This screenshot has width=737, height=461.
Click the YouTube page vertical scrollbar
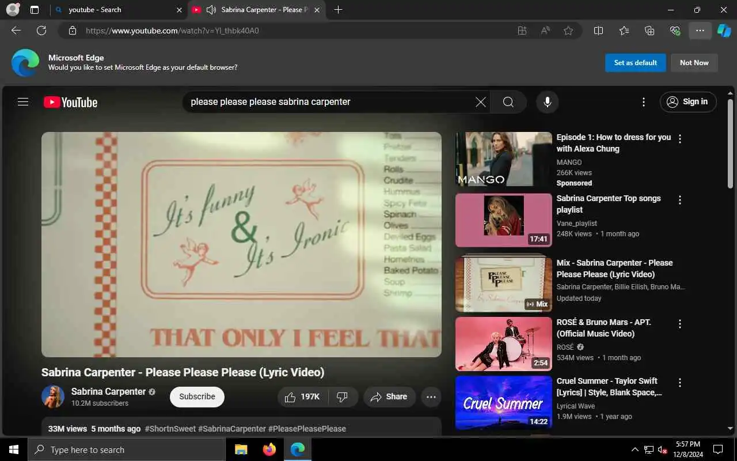pyautogui.click(x=731, y=144)
